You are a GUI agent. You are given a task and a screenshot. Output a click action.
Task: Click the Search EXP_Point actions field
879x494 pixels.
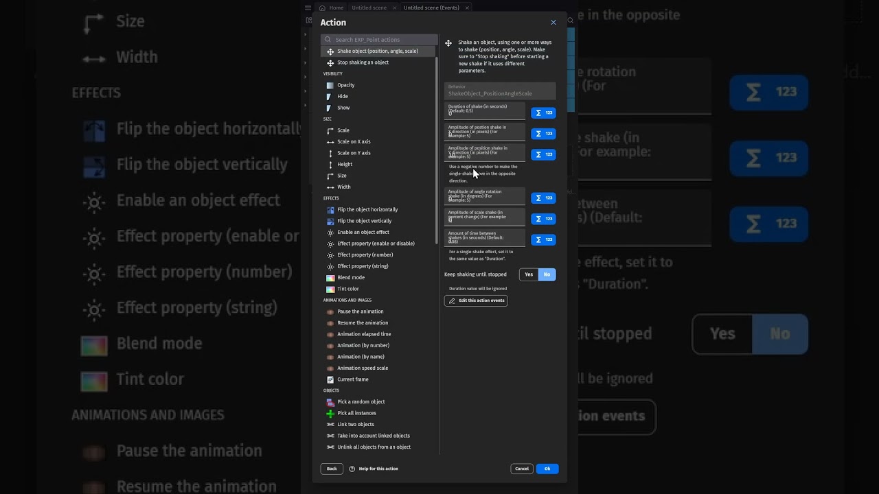tap(379, 40)
